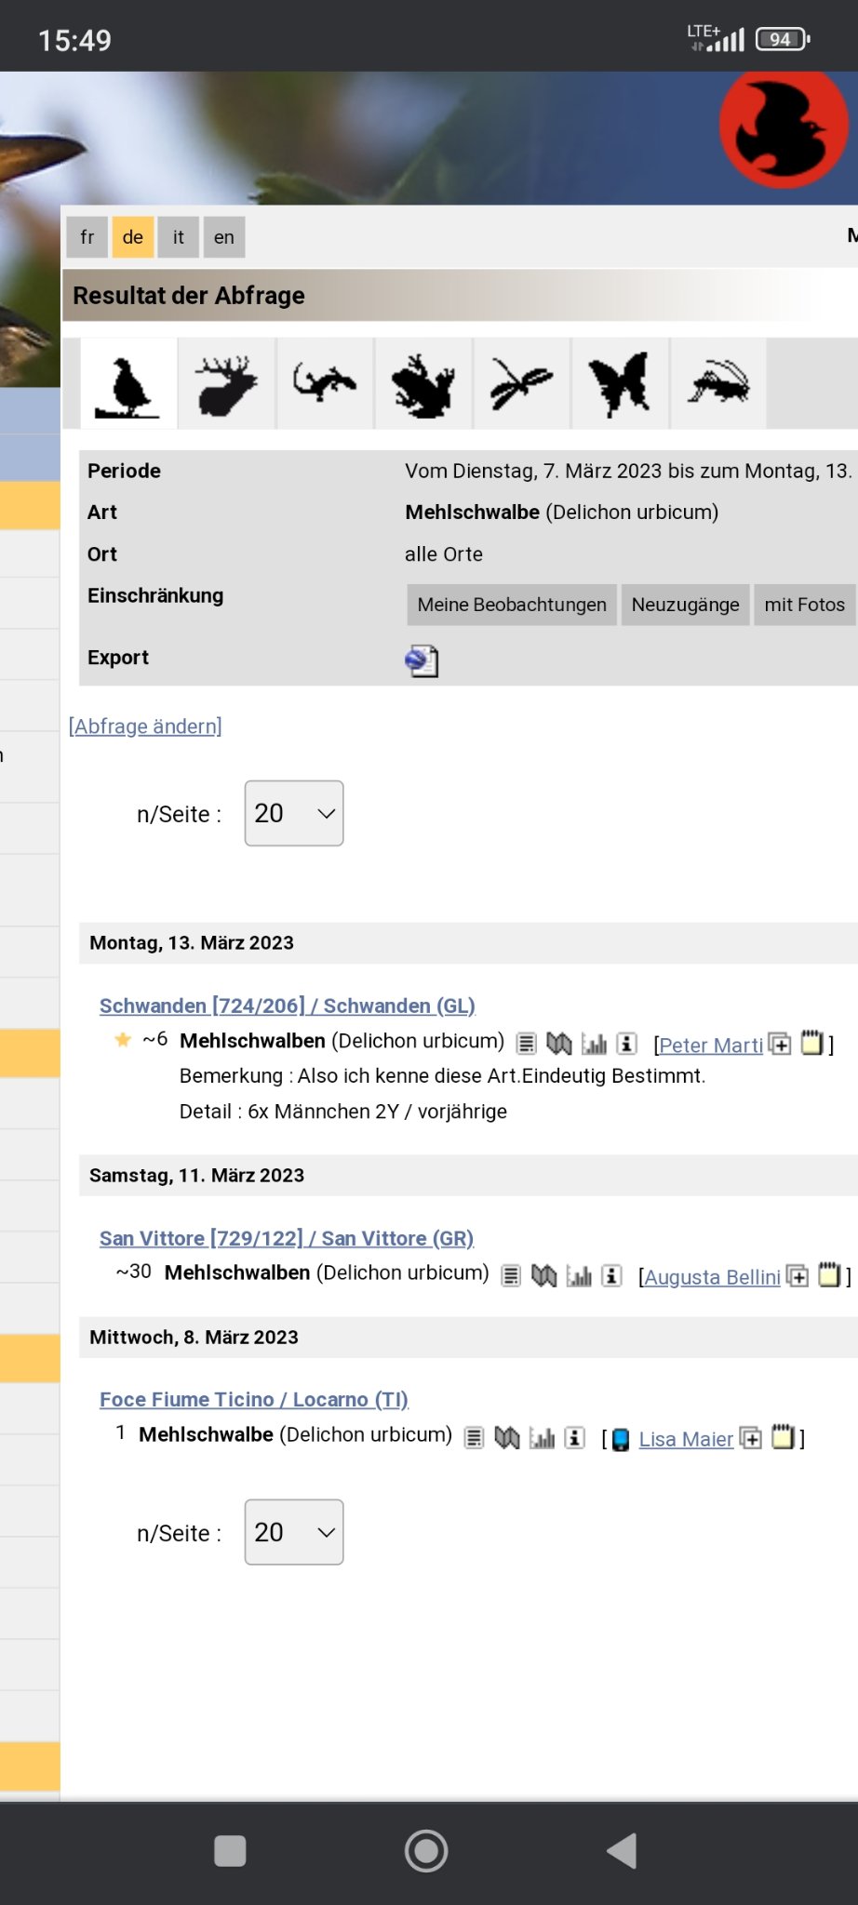The image size is (858, 1905).
Task: Enable the mit Fotos filter
Action: click(804, 605)
